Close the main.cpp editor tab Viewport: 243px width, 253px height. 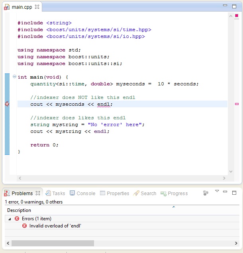[x=37, y=7]
